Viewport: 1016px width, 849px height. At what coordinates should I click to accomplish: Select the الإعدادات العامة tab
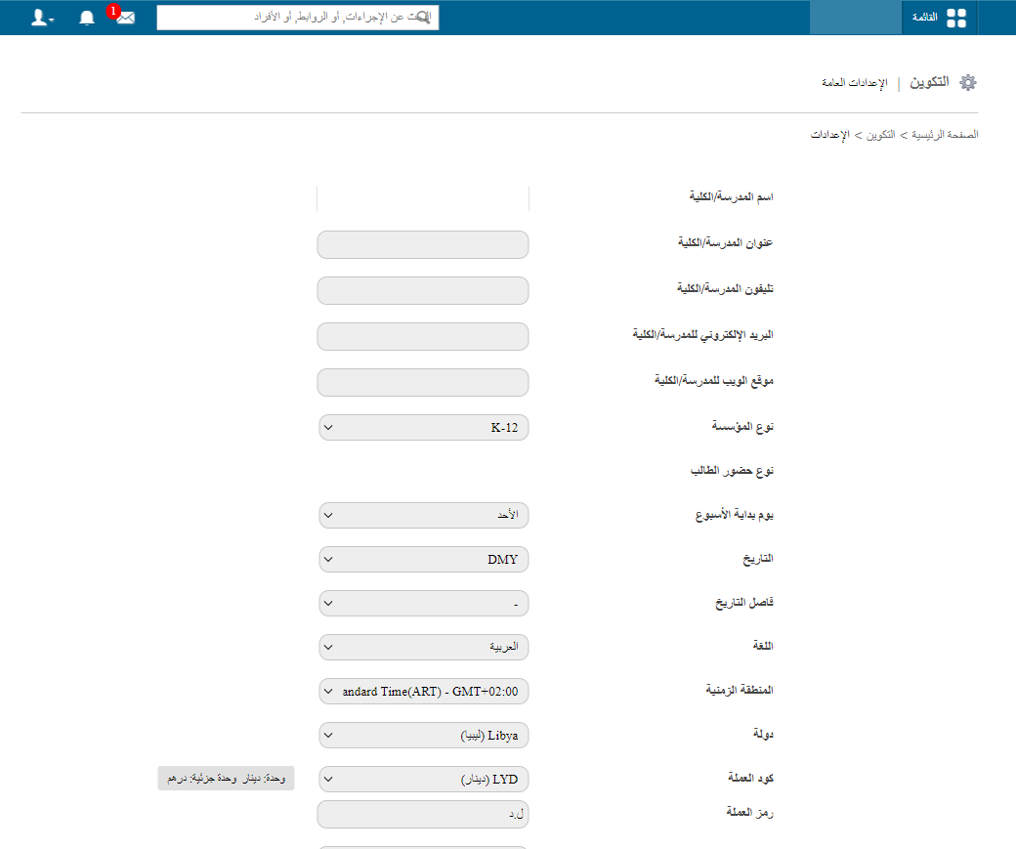point(854,83)
